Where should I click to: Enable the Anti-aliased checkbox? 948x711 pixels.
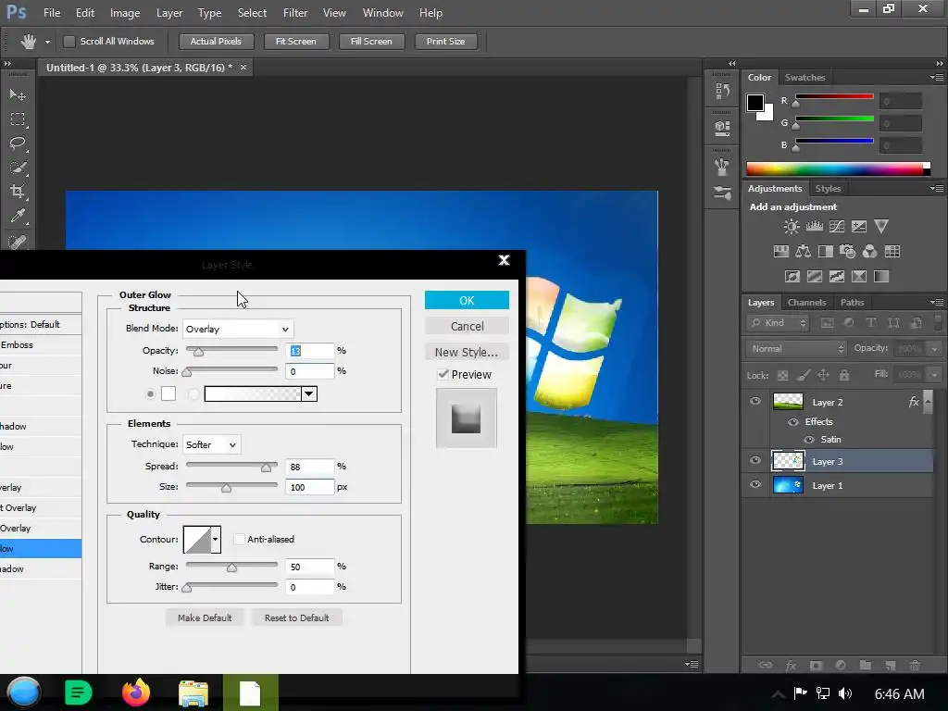pyautogui.click(x=240, y=540)
